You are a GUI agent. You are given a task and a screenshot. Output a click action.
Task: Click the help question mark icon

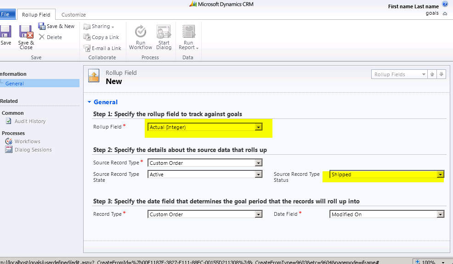click(x=445, y=4)
